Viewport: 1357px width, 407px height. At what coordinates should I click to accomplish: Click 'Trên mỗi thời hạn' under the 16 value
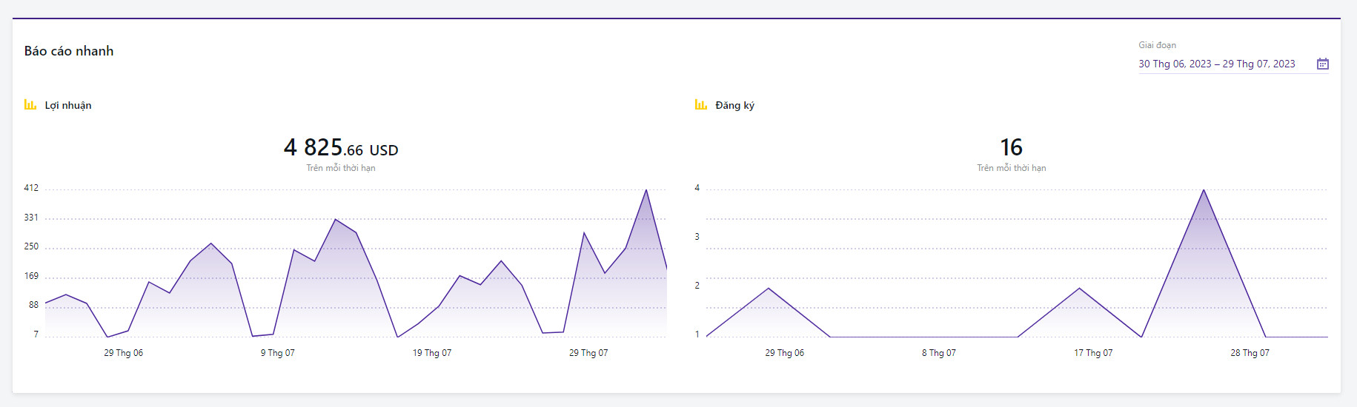1012,168
